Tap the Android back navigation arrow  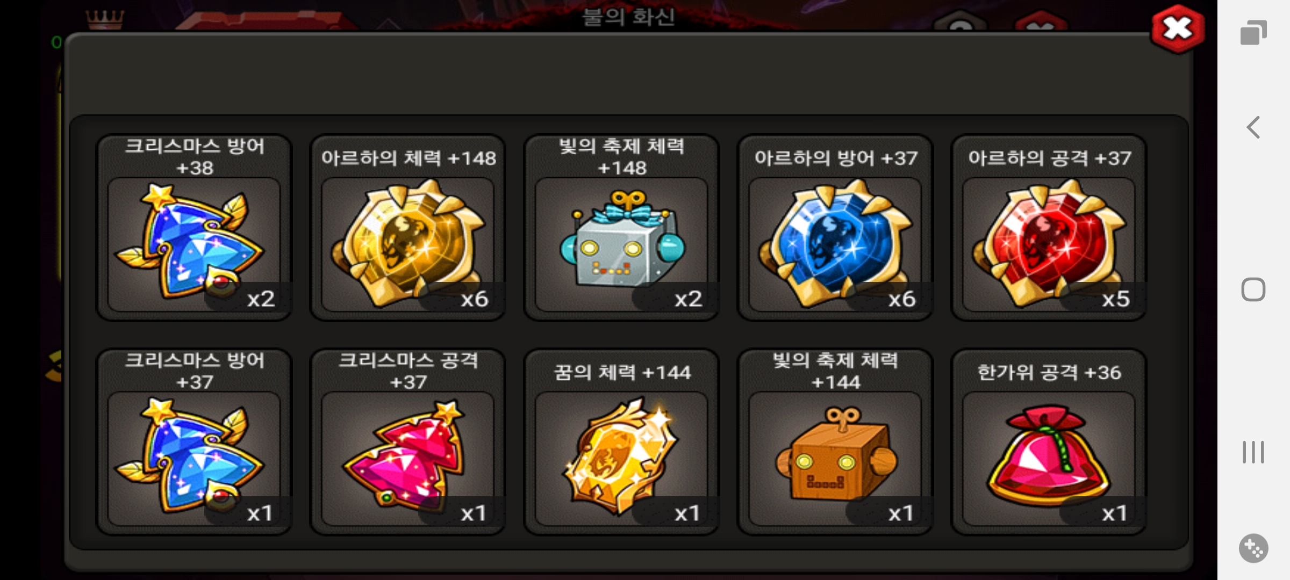1253,127
